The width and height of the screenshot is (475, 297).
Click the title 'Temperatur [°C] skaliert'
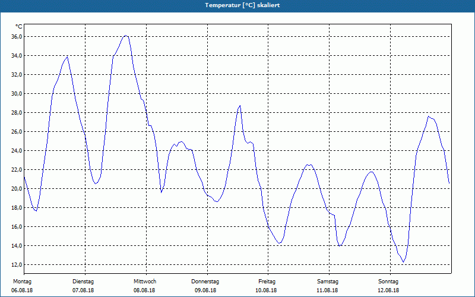click(242, 5)
